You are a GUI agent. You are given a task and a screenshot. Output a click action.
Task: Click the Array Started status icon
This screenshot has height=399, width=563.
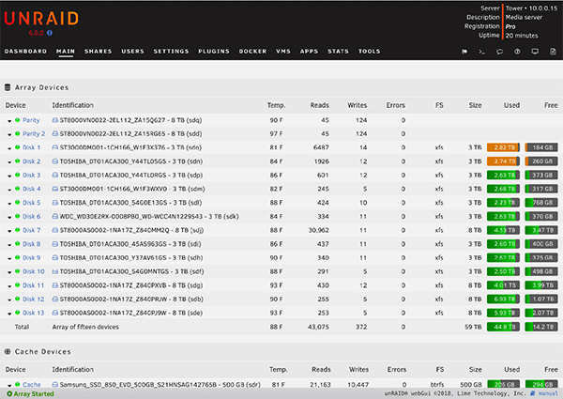(9, 393)
